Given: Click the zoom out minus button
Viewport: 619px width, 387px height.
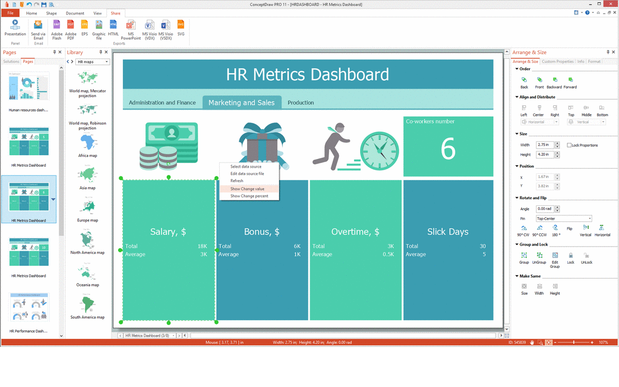Looking at the screenshot, I should (x=555, y=342).
